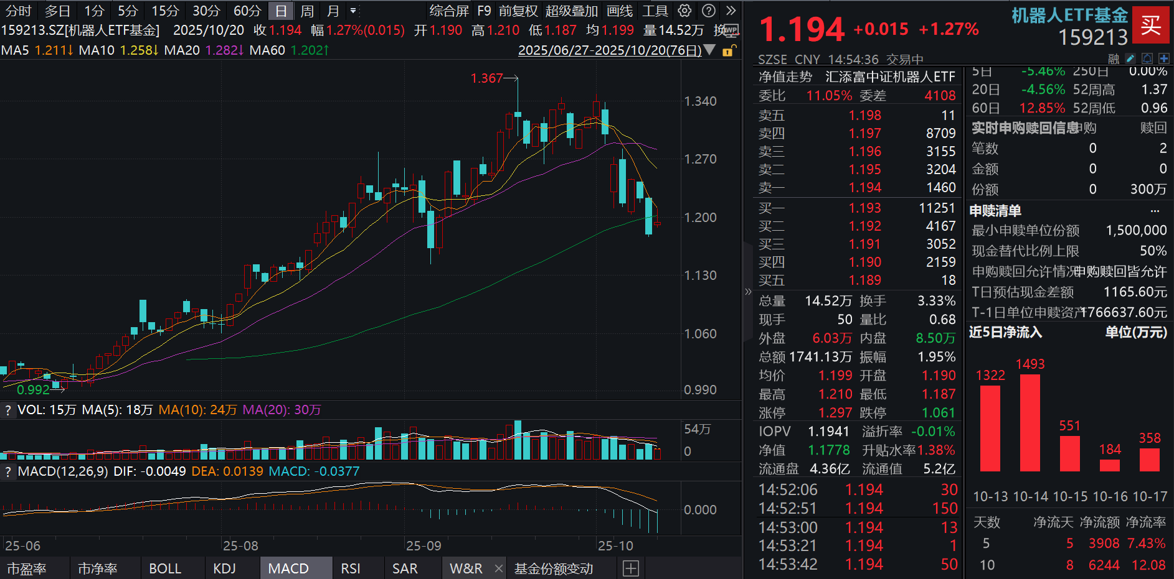Switch to the KDJ indicator tab
The image size is (1174, 579).
[x=225, y=568]
